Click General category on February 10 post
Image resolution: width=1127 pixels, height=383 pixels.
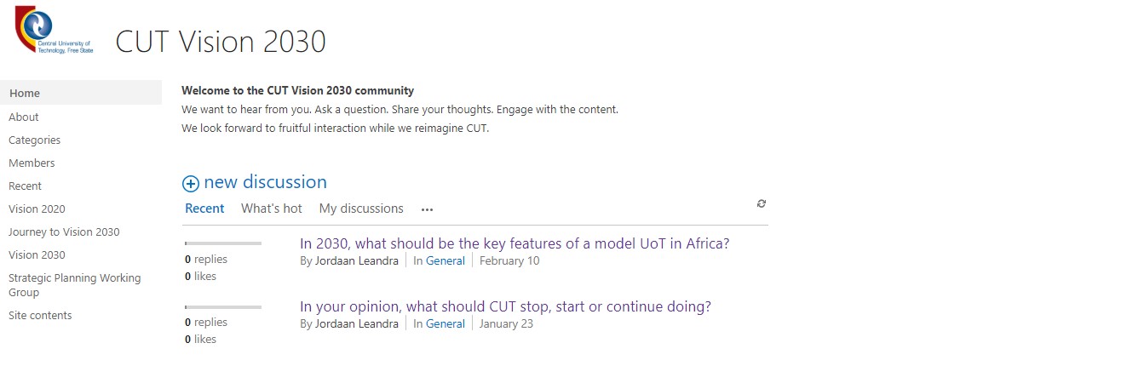point(446,260)
